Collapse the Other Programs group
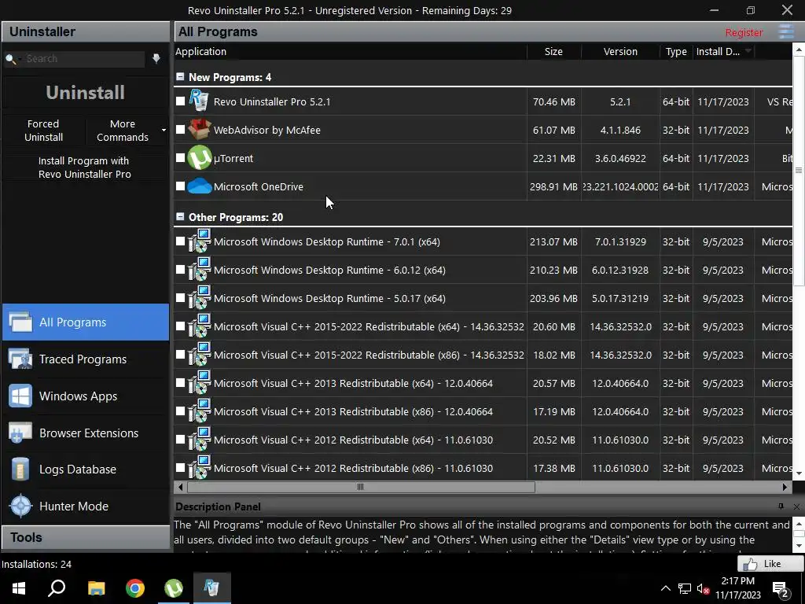 [x=180, y=216]
